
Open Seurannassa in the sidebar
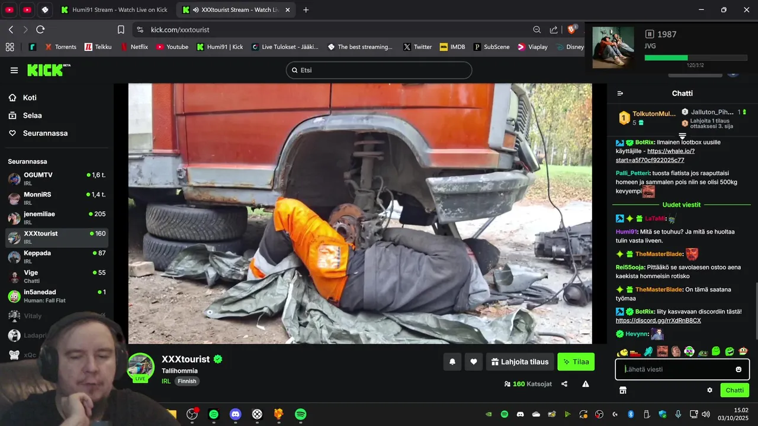[x=45, y=133]
